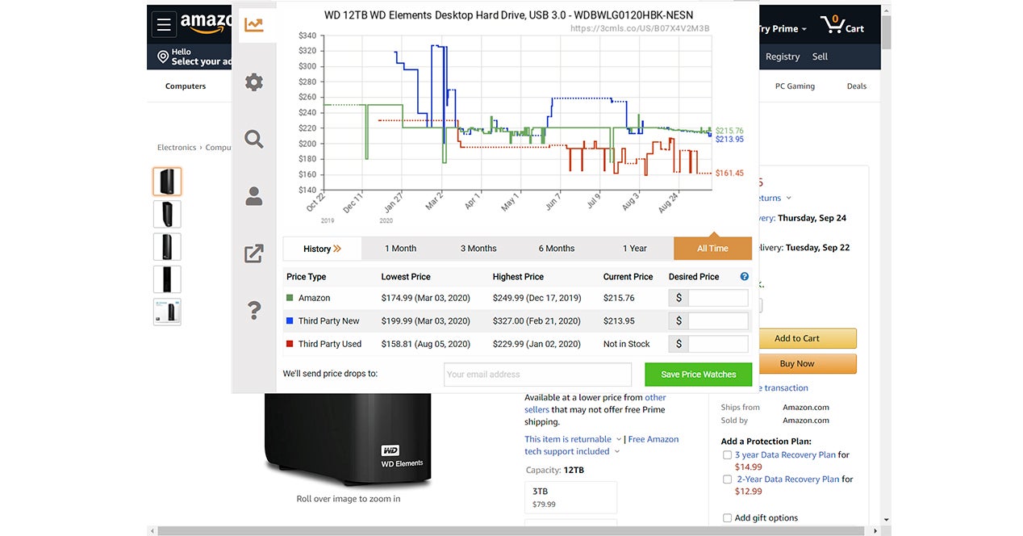Image resolution: width=1023 pixels, height=536 pixels.
Task: Open the user account sidebar icon
Action: [x=253, y=196]
